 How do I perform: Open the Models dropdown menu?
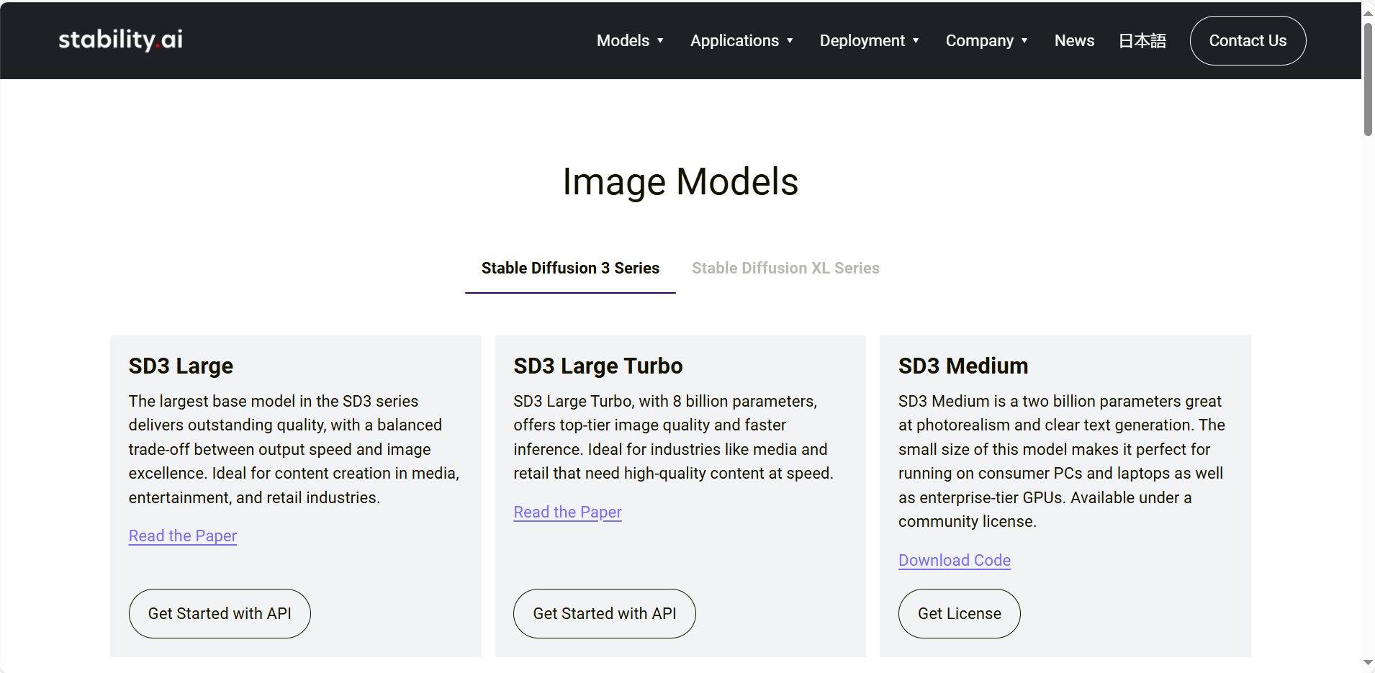click(630, 41)
